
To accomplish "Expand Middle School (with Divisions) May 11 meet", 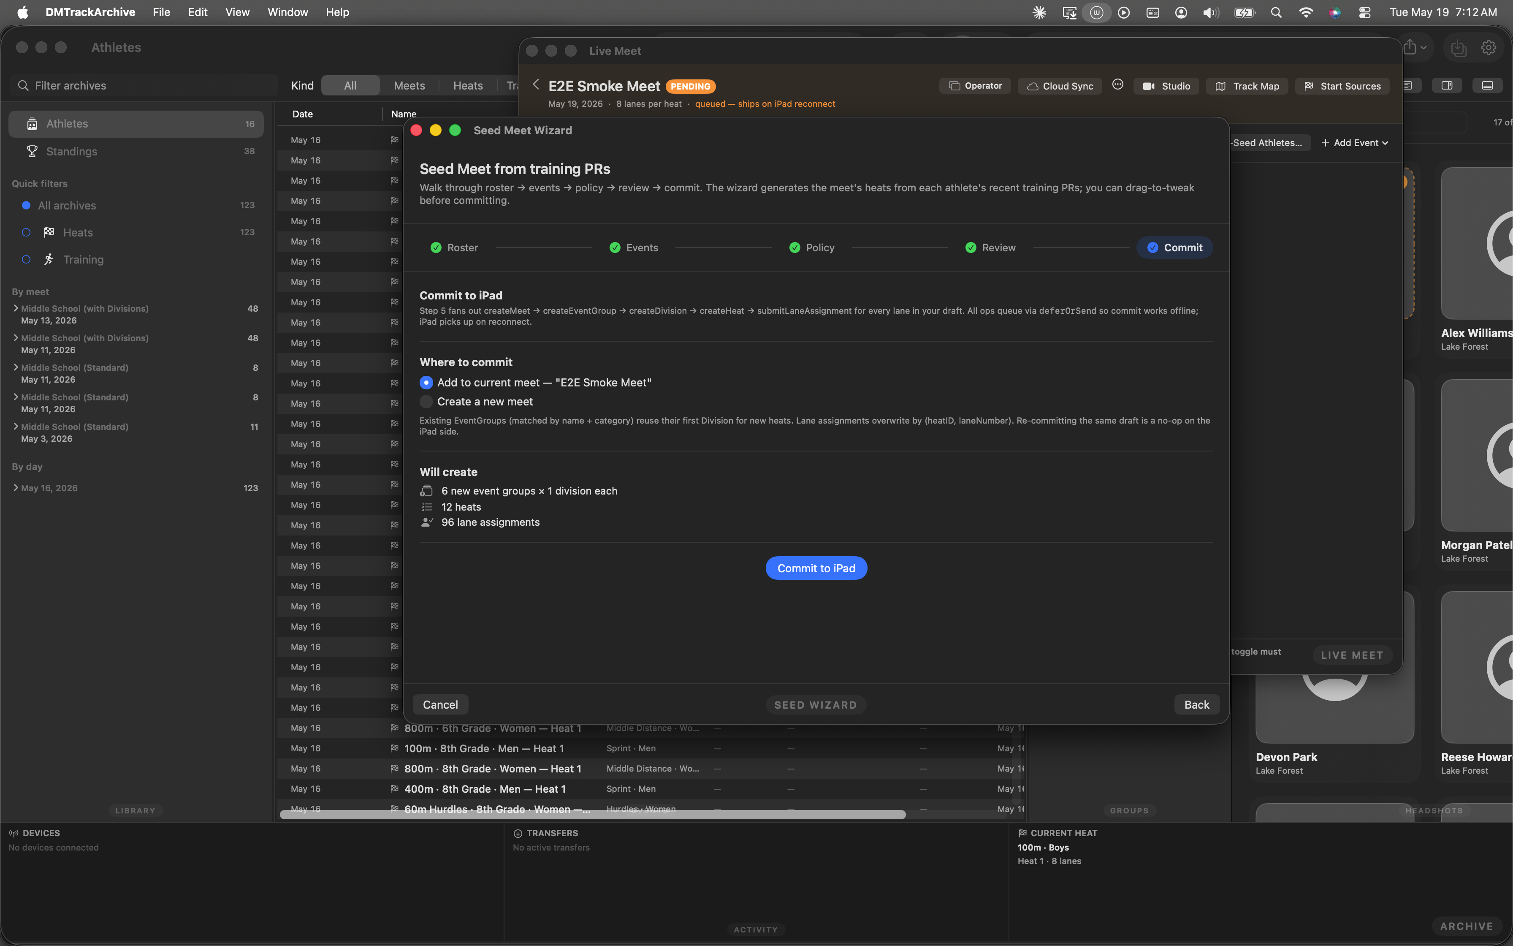I will [x=16, y=337].
